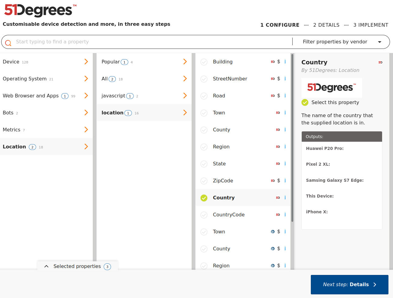
Task: Go to step 2 DETAILS
Action: pos(326,25)
